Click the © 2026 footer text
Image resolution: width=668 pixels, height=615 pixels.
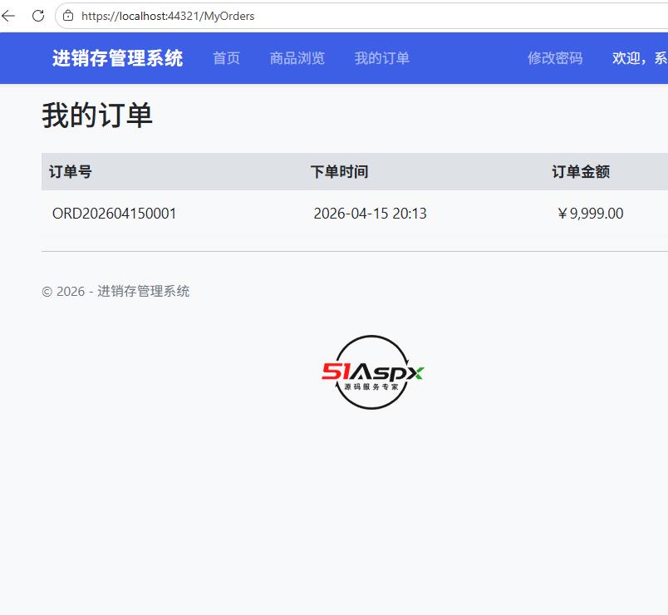115,291
